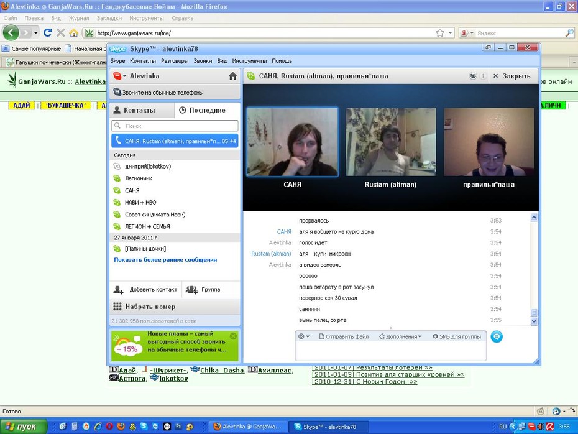Open Журнал menu in Firefox
Image resolution: width=578 pixels, height=434 pixels.
click(x=79, y=18)
